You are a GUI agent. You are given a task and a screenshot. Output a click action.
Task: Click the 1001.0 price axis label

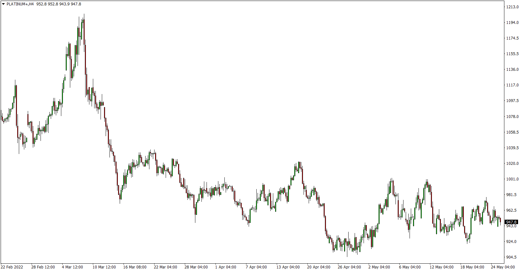click(512, 179)
